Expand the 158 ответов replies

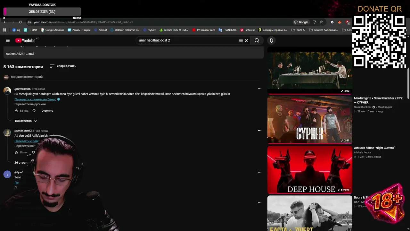pyautogui.click(x=26, y=121)
